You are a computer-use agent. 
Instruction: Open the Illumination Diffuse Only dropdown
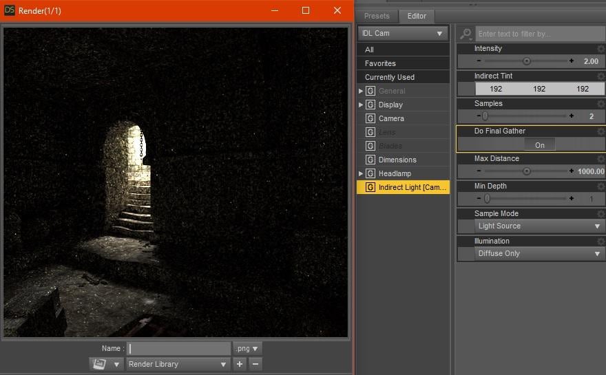[x=539, y=253]
